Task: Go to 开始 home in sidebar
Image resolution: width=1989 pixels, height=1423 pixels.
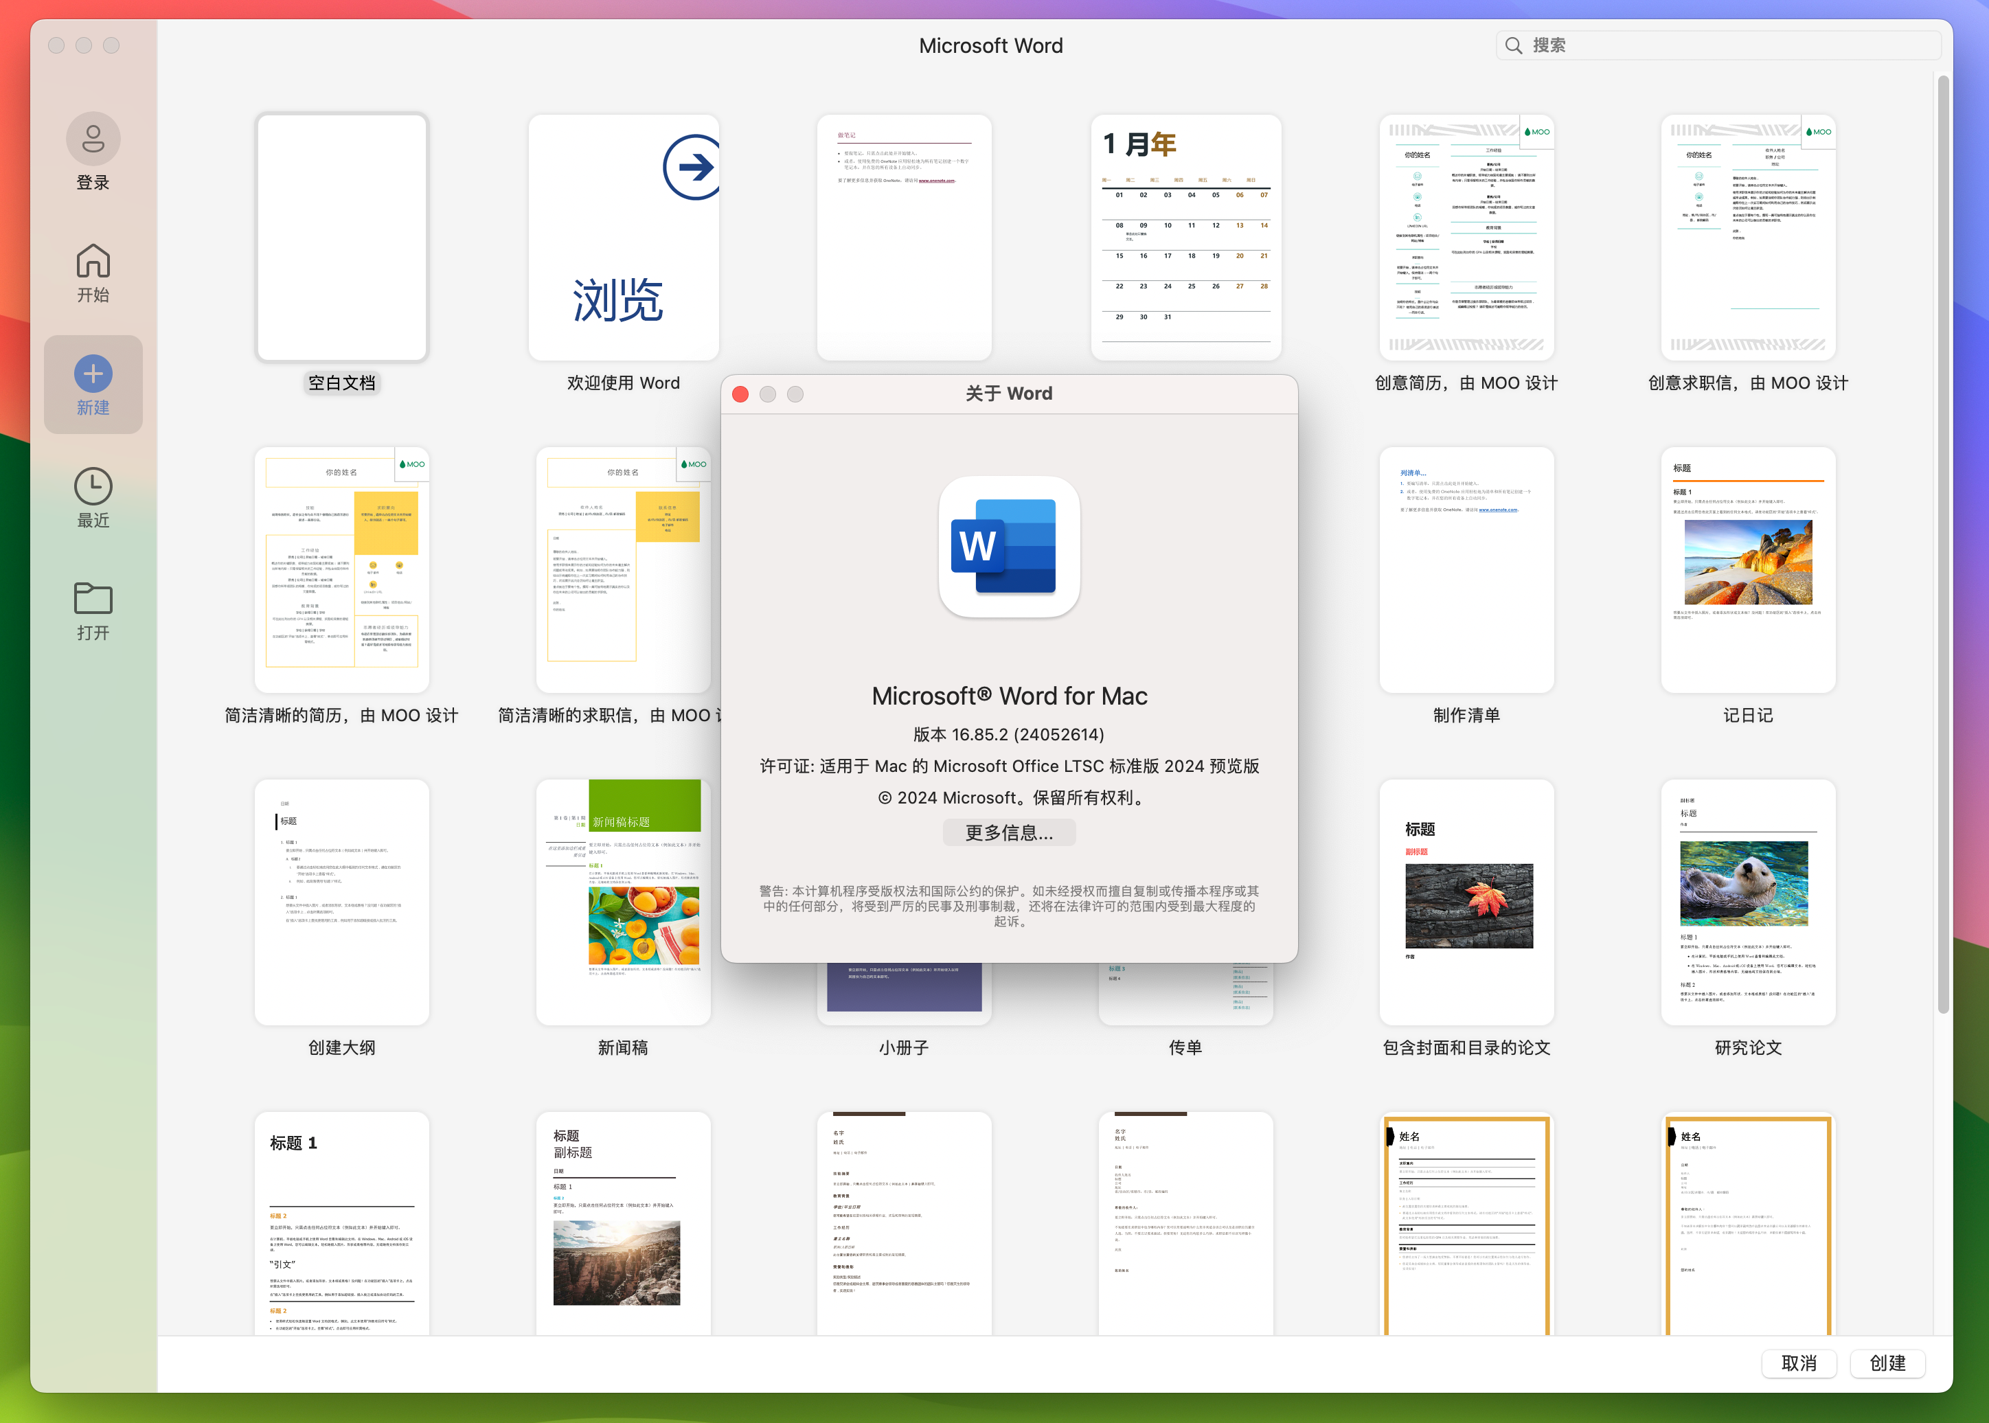Action: tap(93, 273)
